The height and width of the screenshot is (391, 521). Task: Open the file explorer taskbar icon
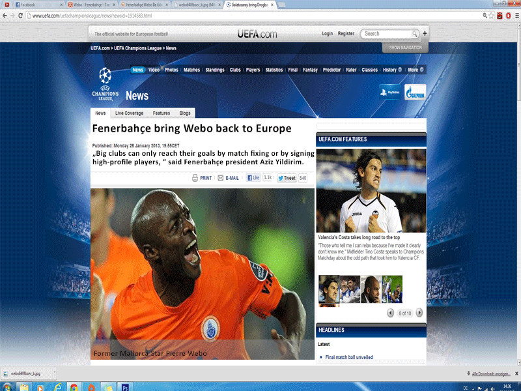click(24, 387)
